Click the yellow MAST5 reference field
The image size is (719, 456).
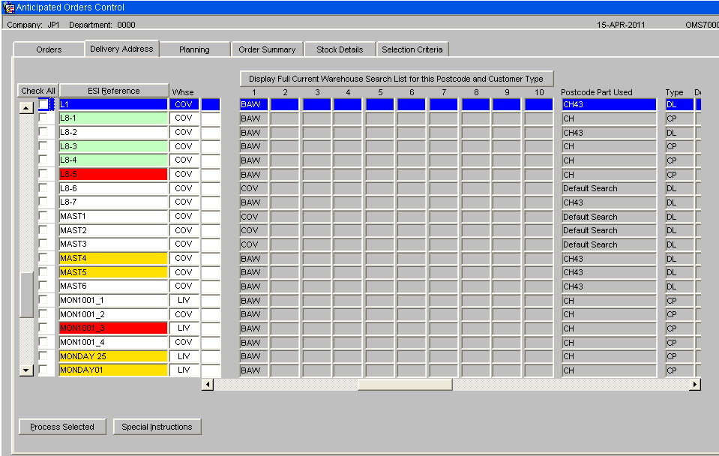coord(113,272)
